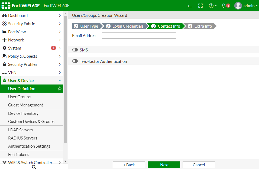Click the User & Device person icon
Viewport: 259px width, 169px height.
[x=4, y=81]
